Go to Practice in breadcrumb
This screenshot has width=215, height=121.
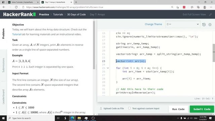pyautogui.click(x=44, y=14)
